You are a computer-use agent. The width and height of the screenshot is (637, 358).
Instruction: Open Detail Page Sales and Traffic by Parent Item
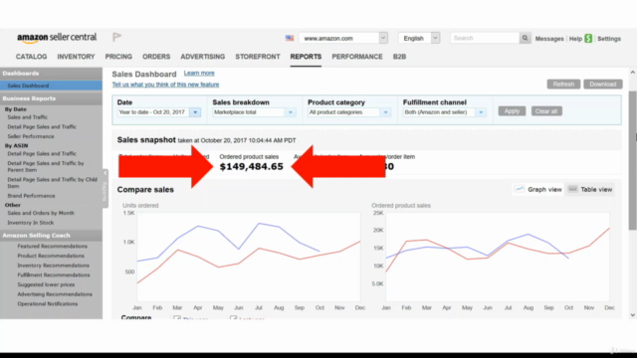tap(46, 166)
